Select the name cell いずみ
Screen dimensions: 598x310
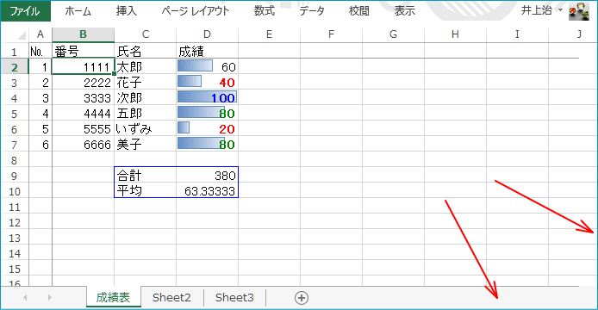click(x=146, y=129)
